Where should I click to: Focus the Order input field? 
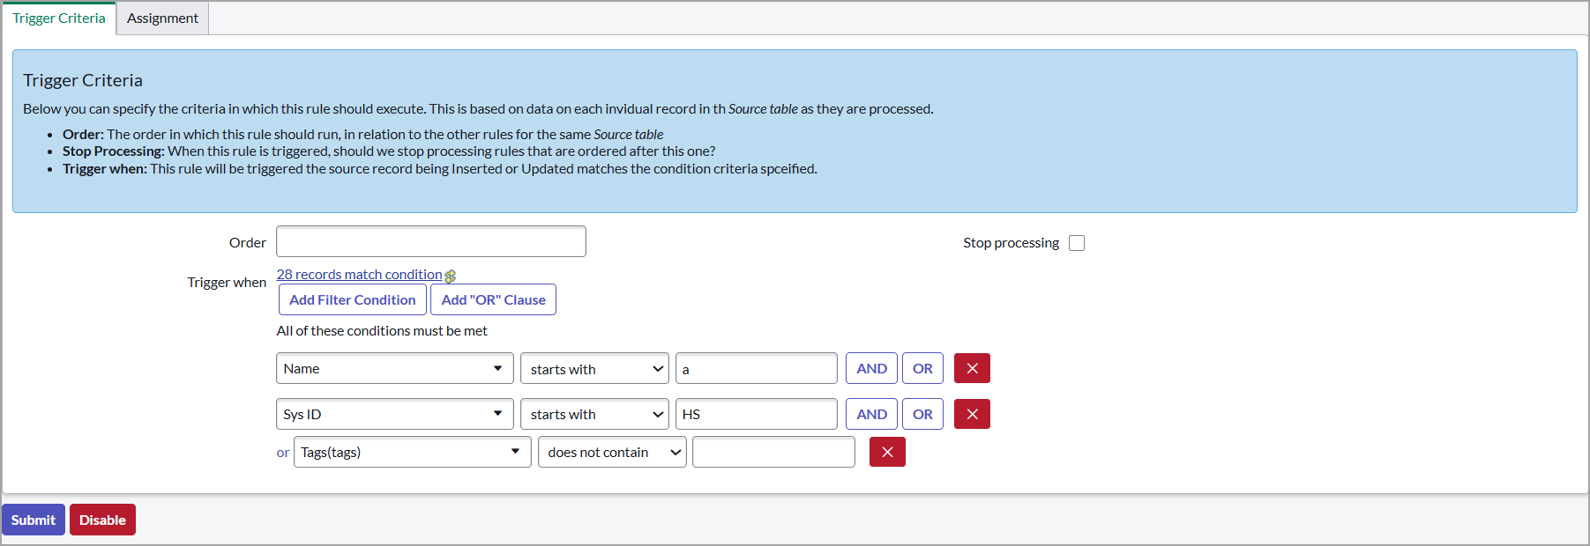[431, 241]
